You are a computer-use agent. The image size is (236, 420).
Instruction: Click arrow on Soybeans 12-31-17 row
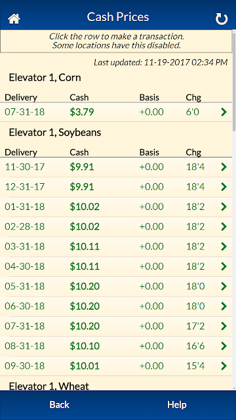tap(224, 186)
